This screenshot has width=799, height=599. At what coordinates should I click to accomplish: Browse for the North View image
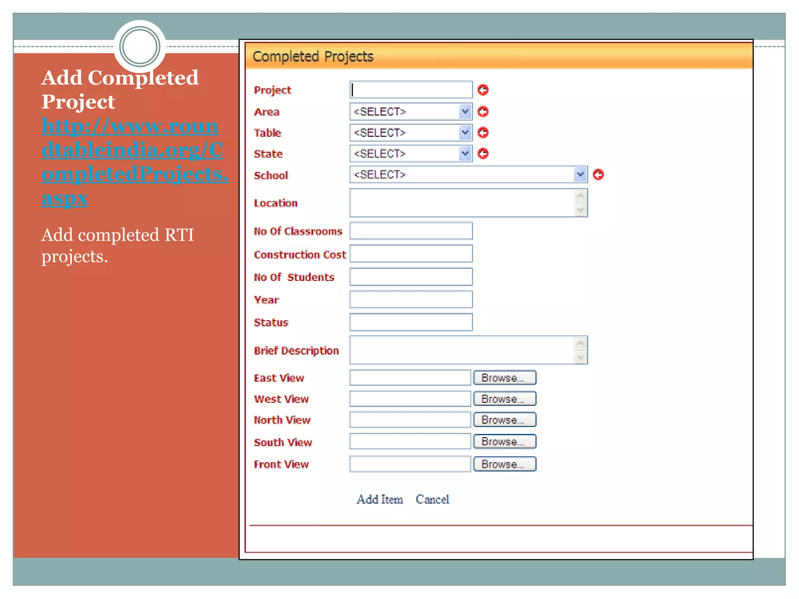504,420
